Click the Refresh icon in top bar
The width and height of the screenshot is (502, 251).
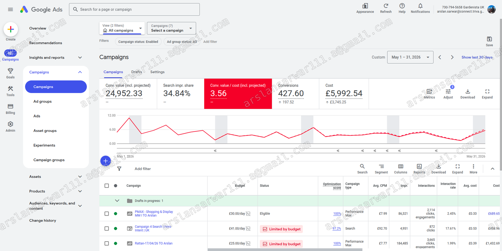click(386, 6)
